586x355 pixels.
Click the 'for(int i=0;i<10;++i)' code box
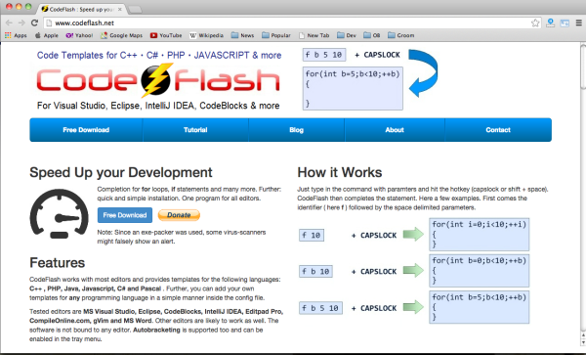click(480, 234)
